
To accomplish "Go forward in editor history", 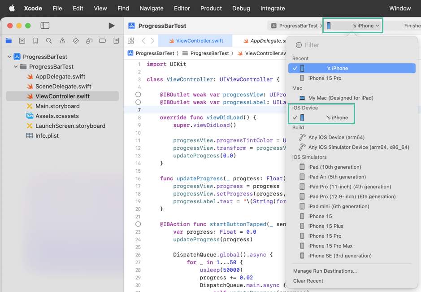I will pyautogui.click(x=152, y=41).
